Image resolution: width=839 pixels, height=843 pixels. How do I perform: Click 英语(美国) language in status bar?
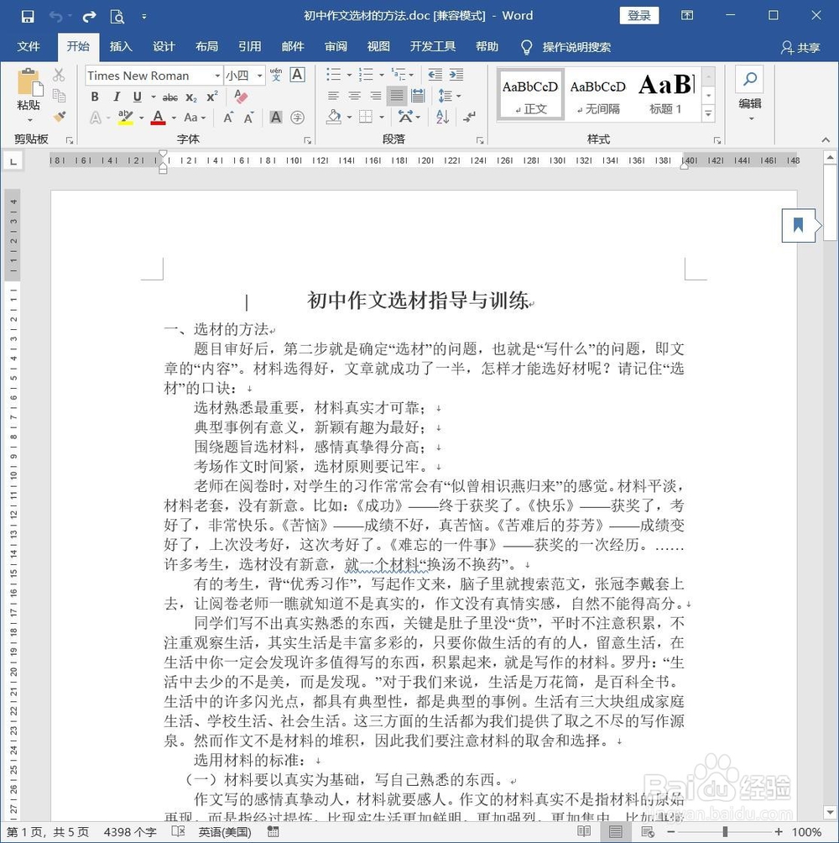(225, 832)
